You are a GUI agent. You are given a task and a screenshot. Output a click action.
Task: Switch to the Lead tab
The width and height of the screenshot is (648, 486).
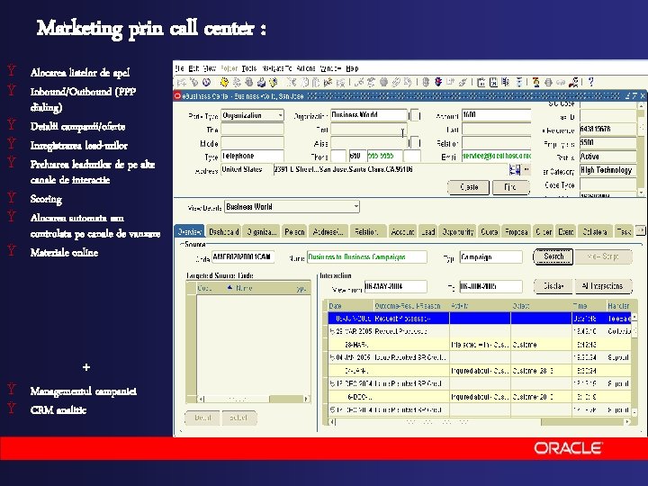[x=427, y=232]
